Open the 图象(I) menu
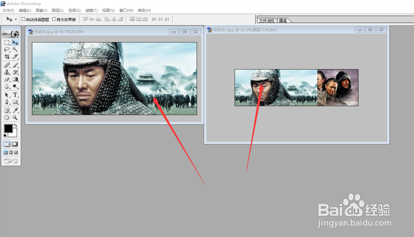This screenshot has width=414, height=237. tap(41, 10)
